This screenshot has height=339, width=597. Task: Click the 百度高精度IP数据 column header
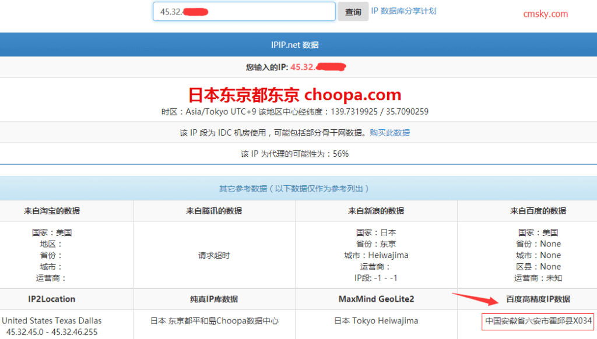click(538, 299)
